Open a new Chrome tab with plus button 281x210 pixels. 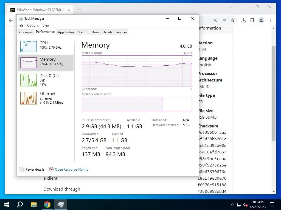79,10
